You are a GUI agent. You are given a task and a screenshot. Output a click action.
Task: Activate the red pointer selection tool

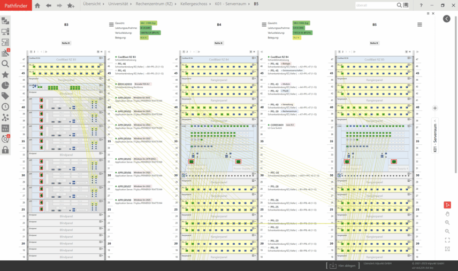click(x=447, y=205)
